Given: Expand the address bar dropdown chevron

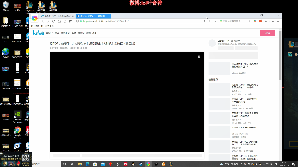Looking at the screenshot, I should pos(216,21).
